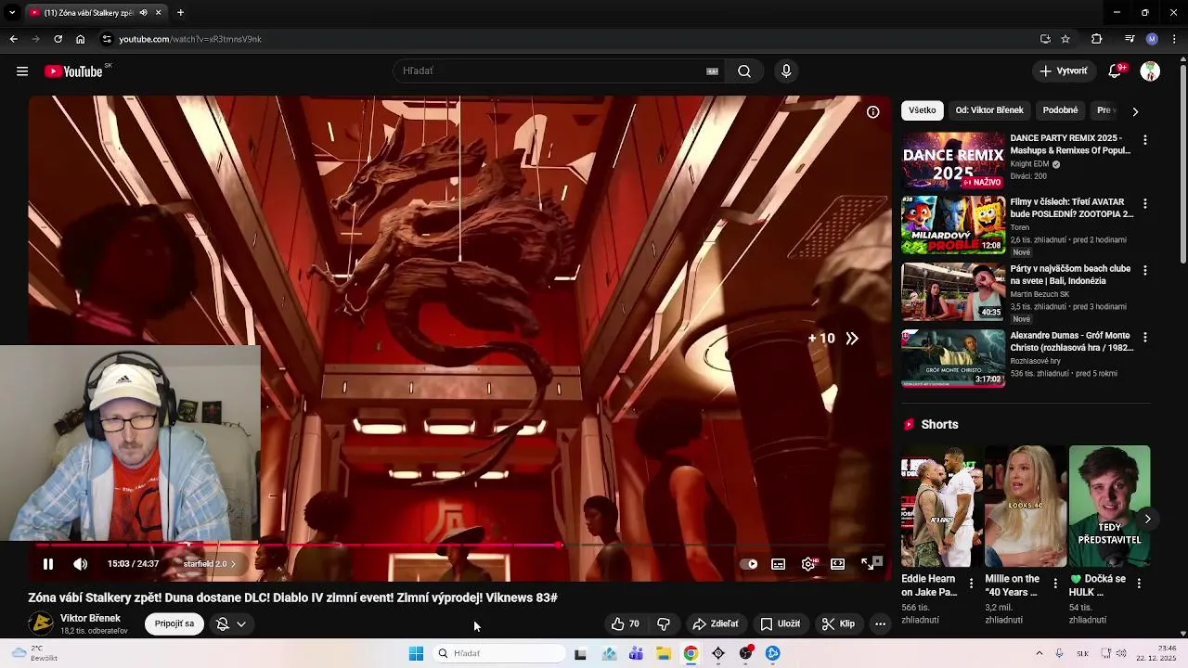Click the Vytvoriť create button
Screen dimensions: 1188x668
[x=1064, y=71]
